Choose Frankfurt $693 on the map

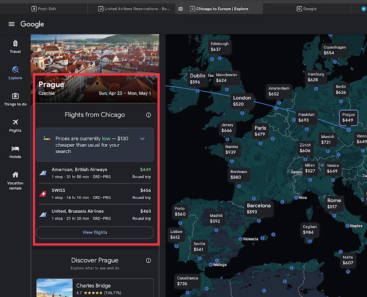[306, 118]
